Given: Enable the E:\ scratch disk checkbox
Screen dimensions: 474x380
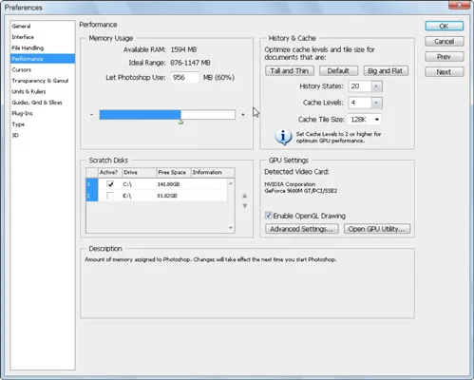Looking at the screenshot, I should tap(110, 196).
